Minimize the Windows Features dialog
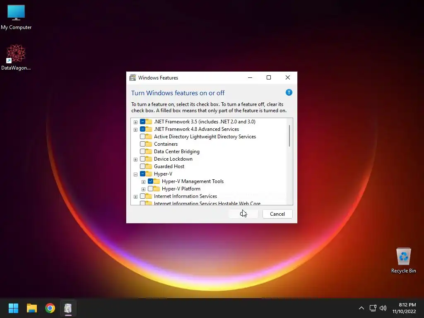This screenshot has width=424, height=318. coord(250,77)
